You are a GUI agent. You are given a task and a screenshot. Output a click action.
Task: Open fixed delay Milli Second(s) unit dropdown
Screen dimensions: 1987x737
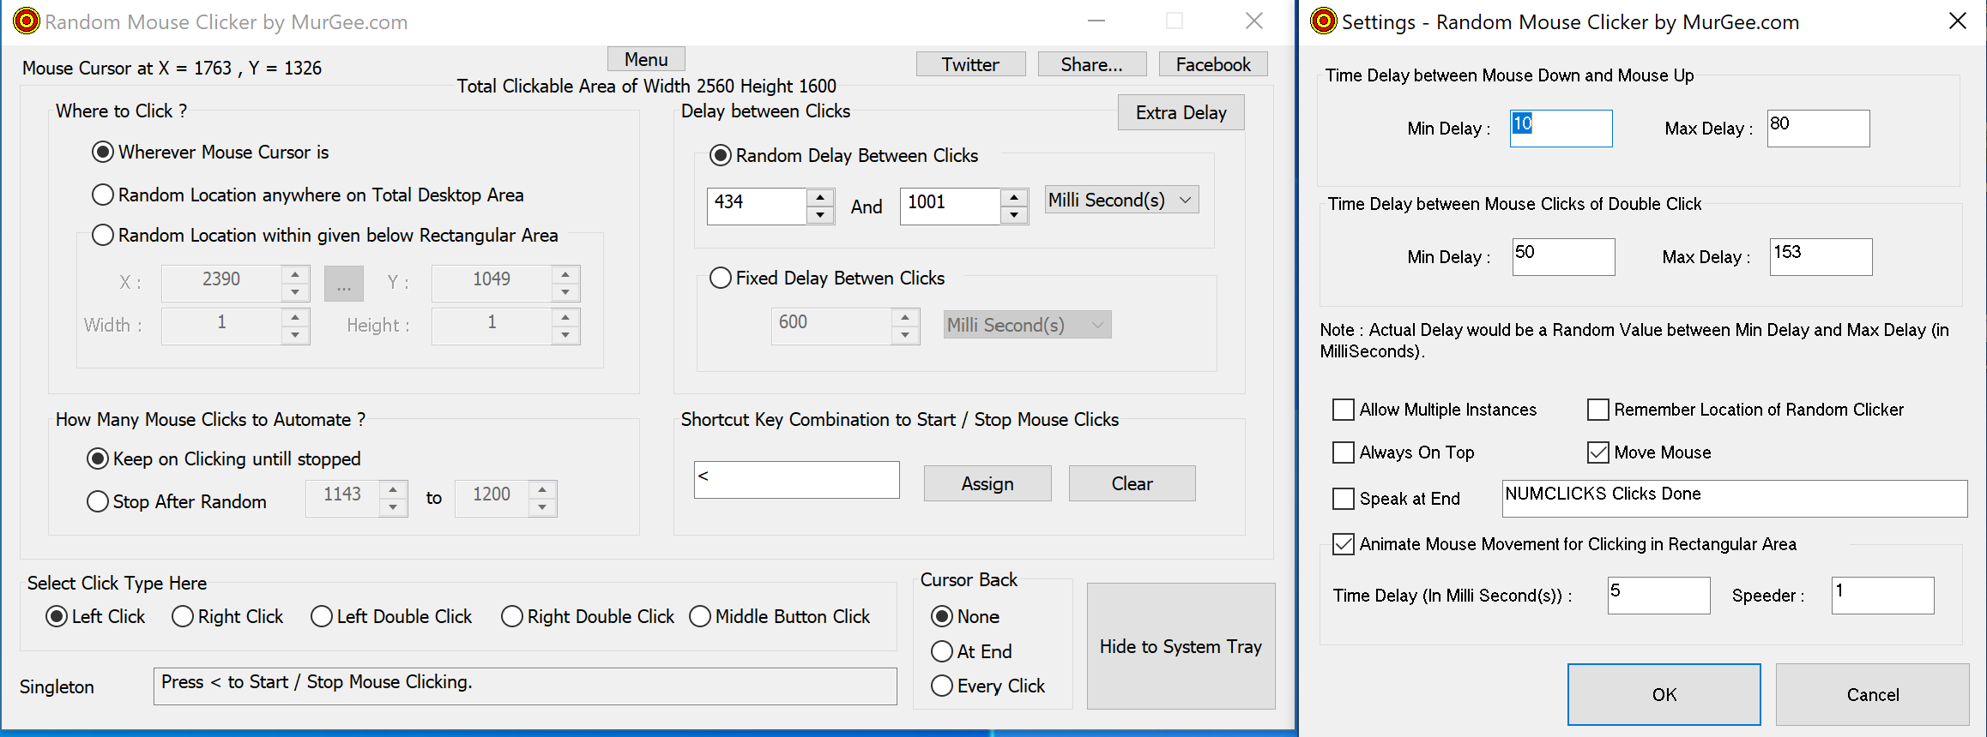[1027, 325]
